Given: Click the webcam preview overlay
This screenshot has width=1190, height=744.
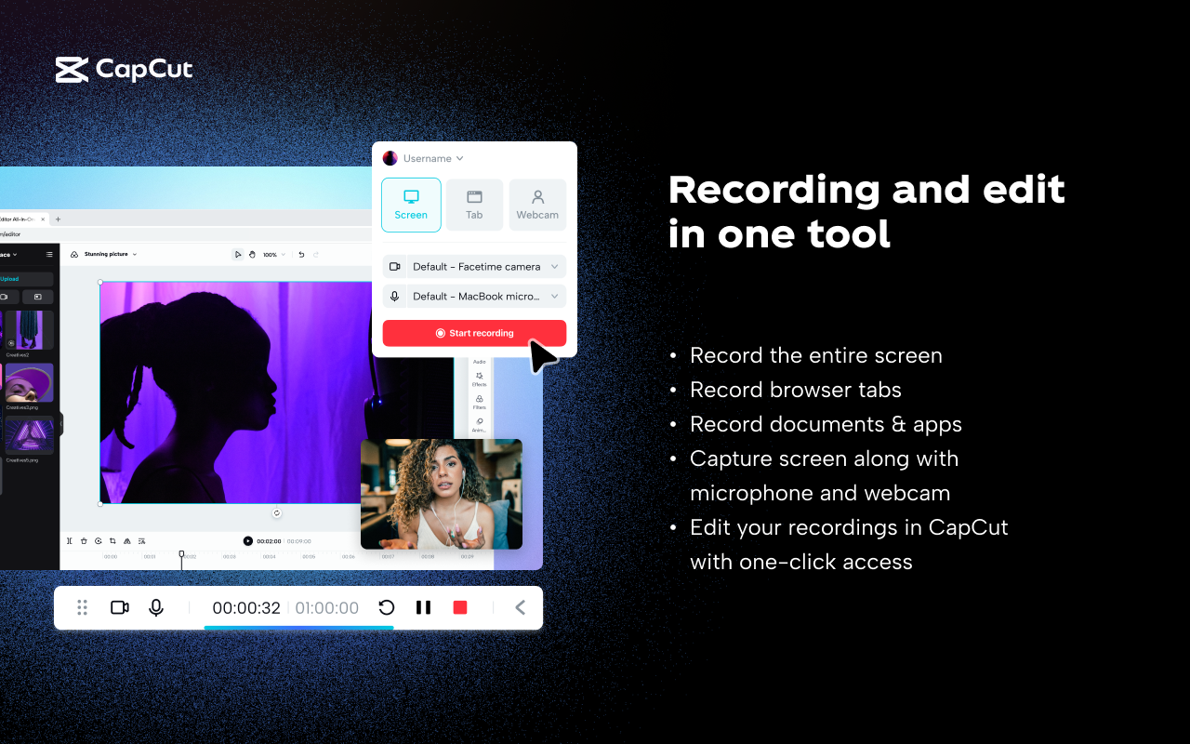Looking at the screenshot, I should click(x=442, y=494).
